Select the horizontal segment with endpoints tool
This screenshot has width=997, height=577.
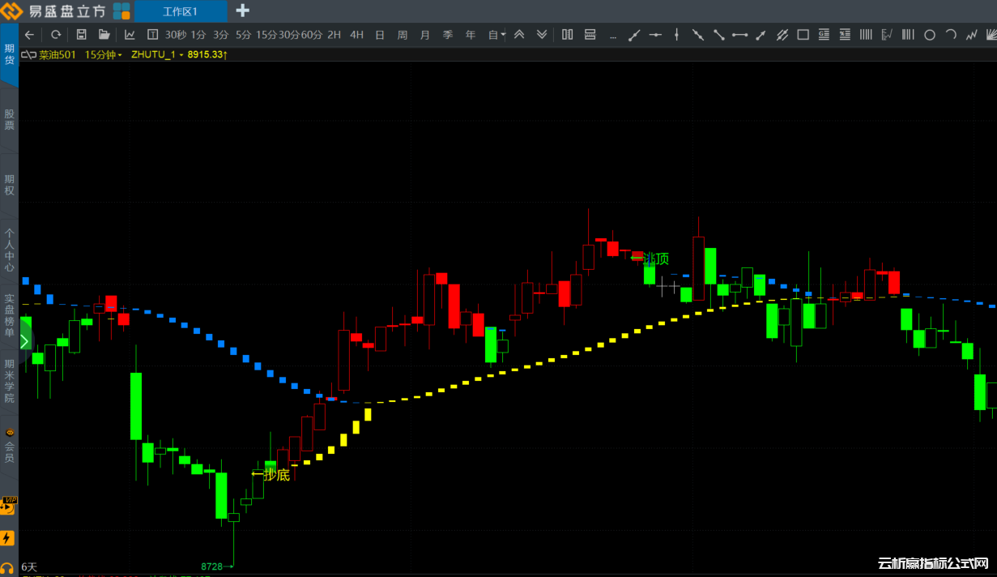739,35
